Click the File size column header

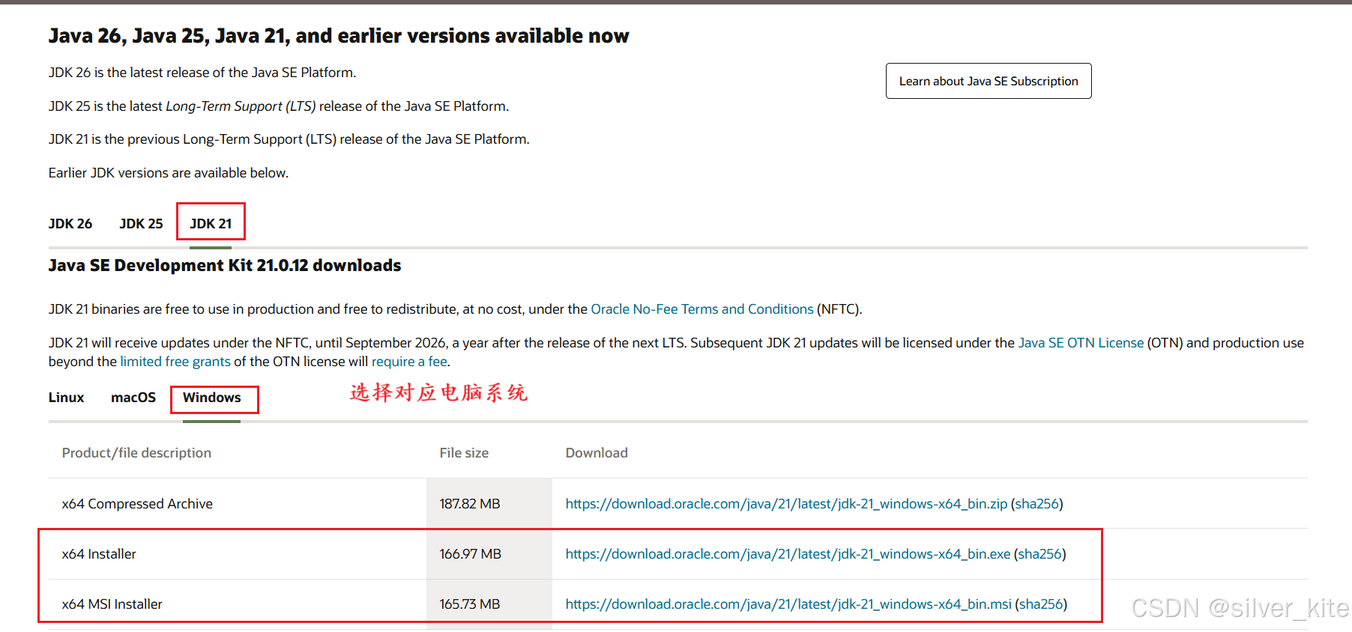(464, 453)
